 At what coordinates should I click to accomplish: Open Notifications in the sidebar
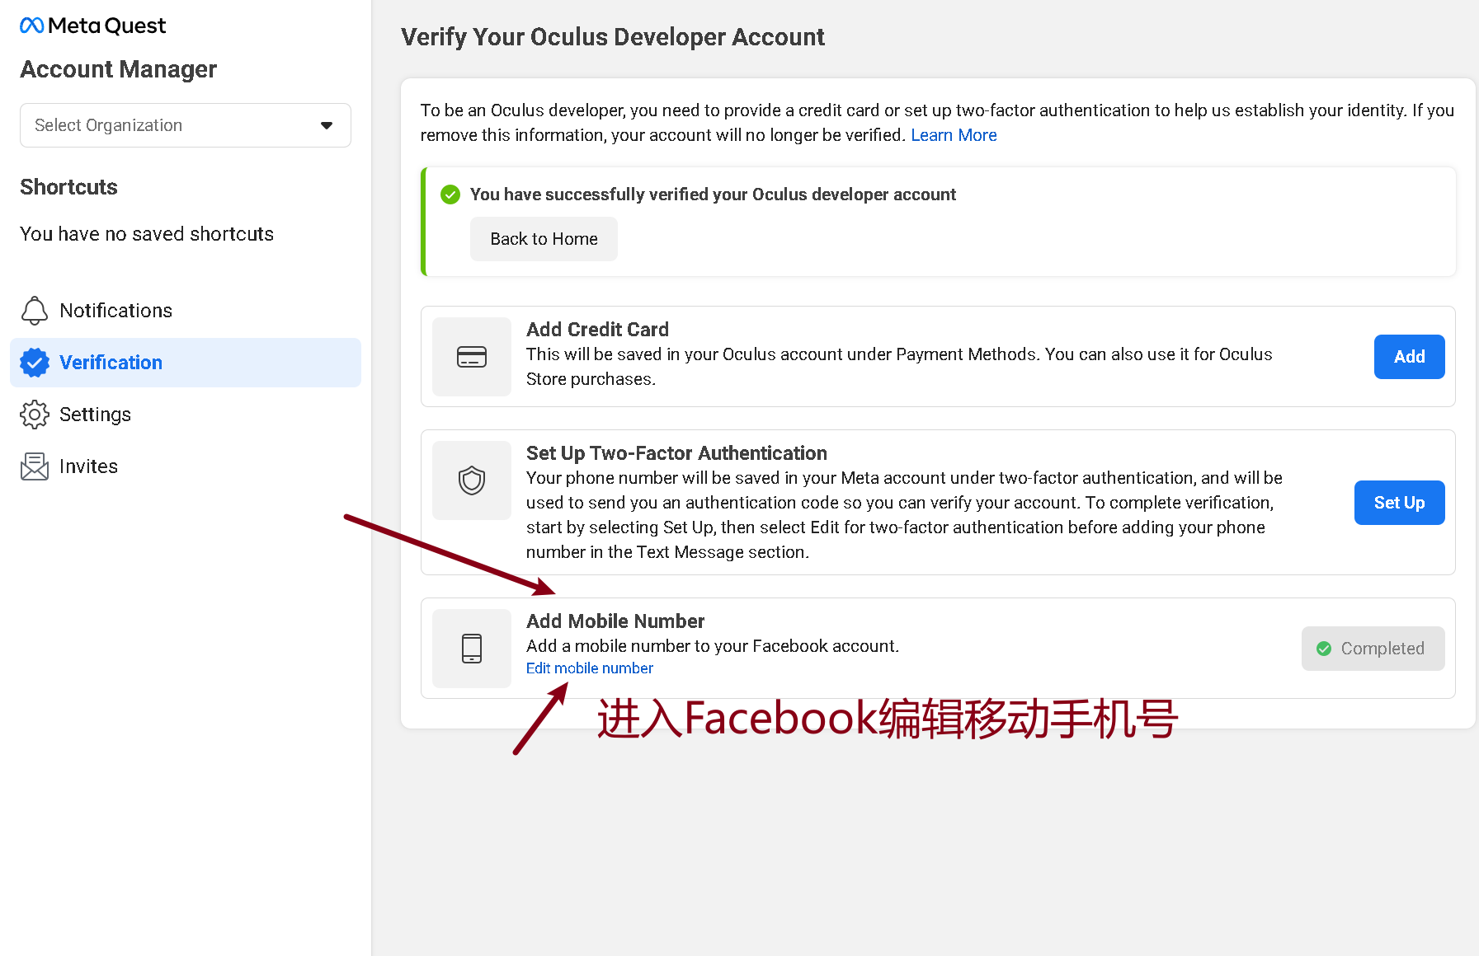(186, 311)
